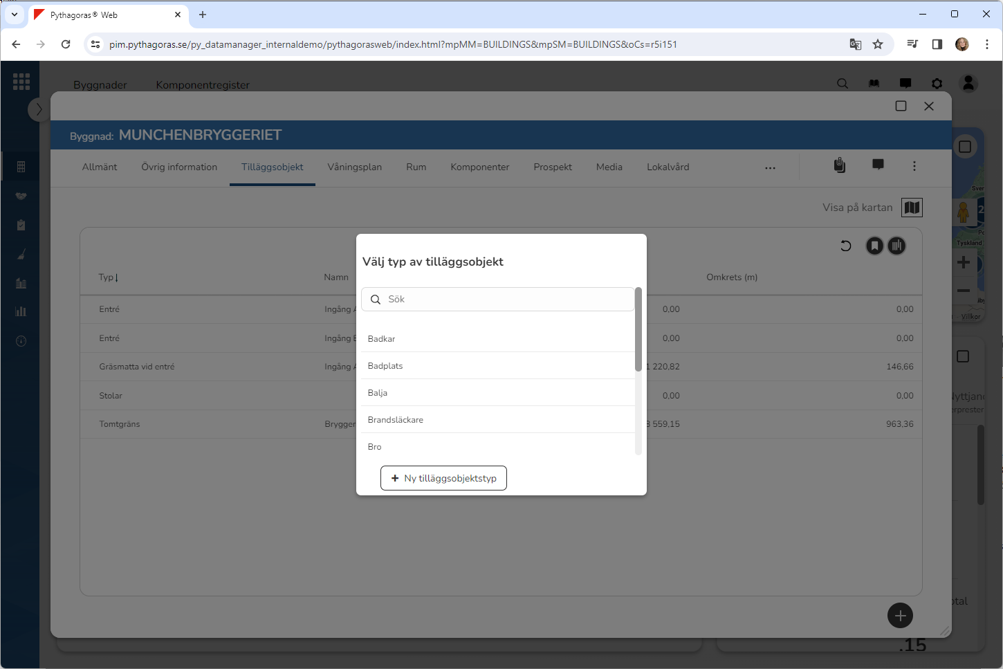The image size is (1003, 669).
Task: Open the Komponenter tab
Action: 479,167
